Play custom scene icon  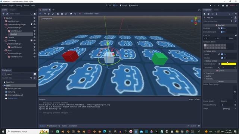pos(227,6)
